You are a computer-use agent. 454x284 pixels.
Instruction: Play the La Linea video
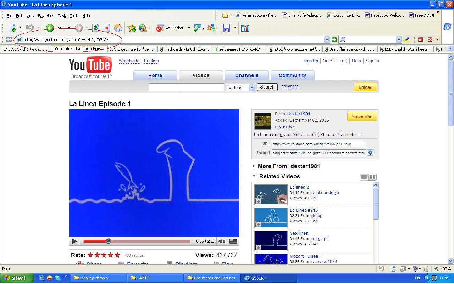74,241
